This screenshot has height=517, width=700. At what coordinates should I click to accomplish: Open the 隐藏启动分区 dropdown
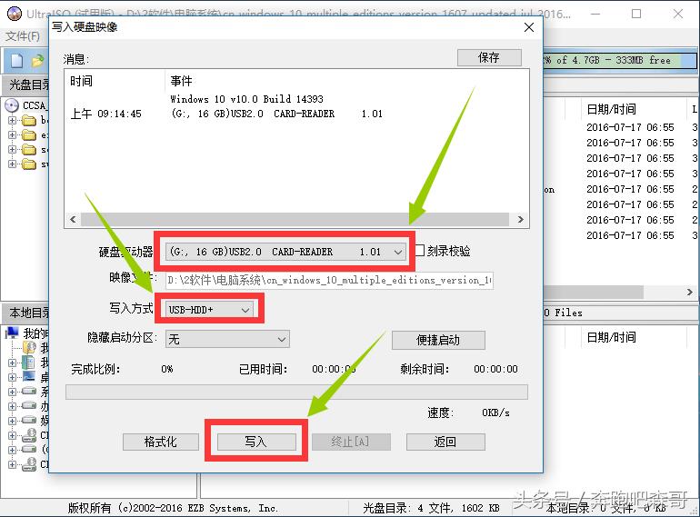(227, 339)
